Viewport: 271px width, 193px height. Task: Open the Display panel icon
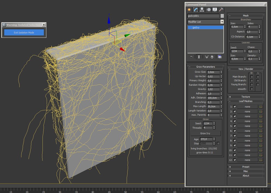click(x=215, y=10)
